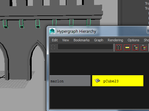Click the empty text field in Hypergraph toolbar

click(x=85, y=47)
